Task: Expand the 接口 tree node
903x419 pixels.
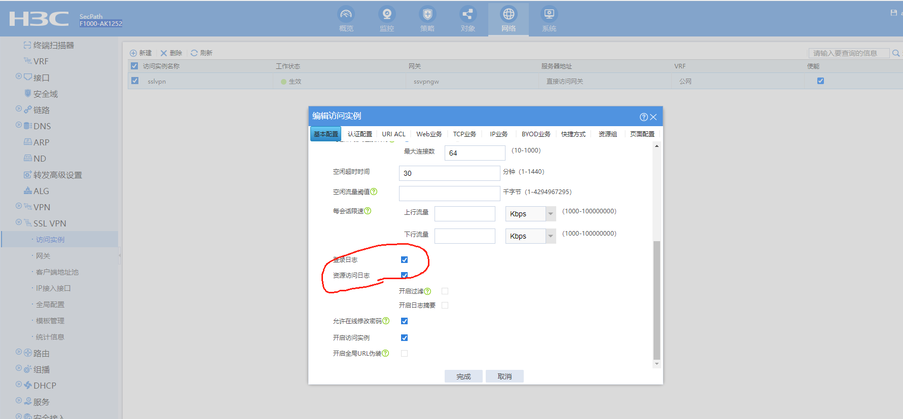Action: (x=19, y=77)
